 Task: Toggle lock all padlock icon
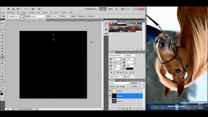pyautogui.click(x=123, y=87)
